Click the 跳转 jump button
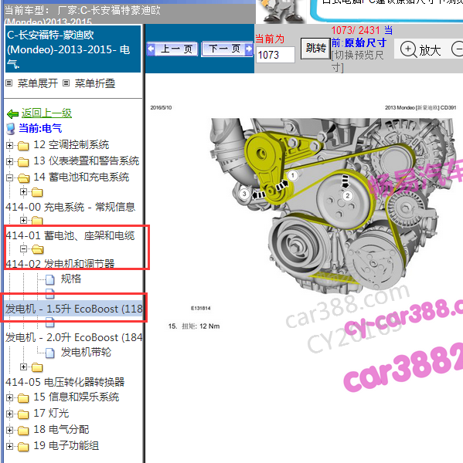 315,48
